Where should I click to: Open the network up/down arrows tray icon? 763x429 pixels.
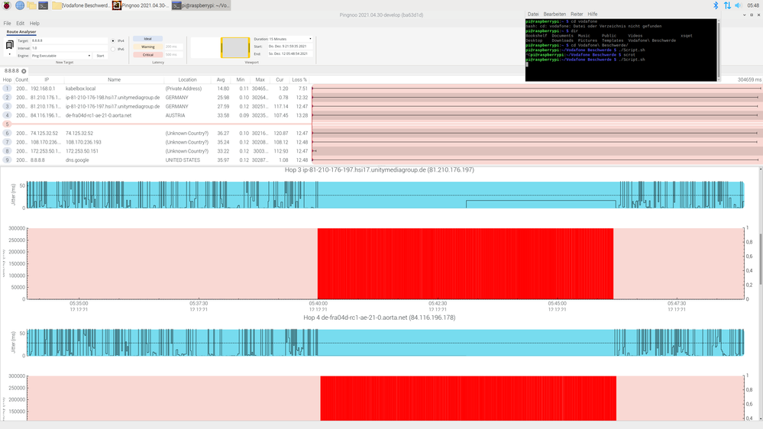(727, 5)
